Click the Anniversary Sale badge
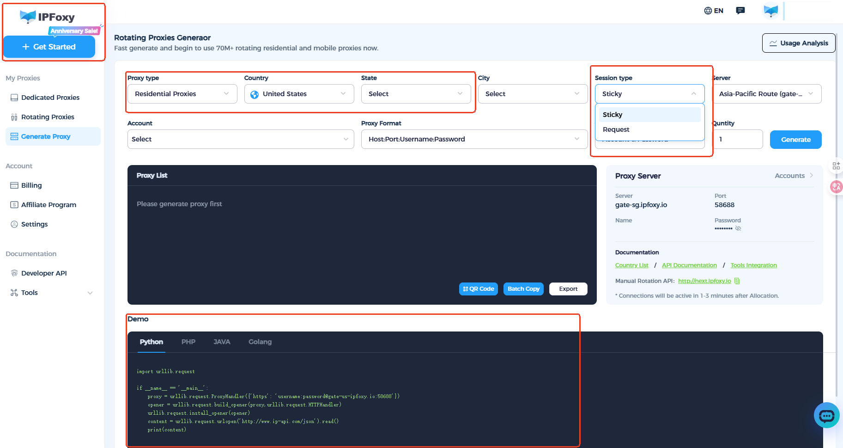 [74, 31]
